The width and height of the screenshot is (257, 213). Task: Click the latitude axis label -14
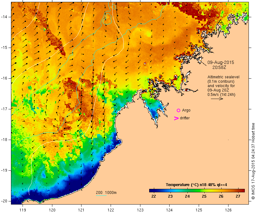point(4,17)
